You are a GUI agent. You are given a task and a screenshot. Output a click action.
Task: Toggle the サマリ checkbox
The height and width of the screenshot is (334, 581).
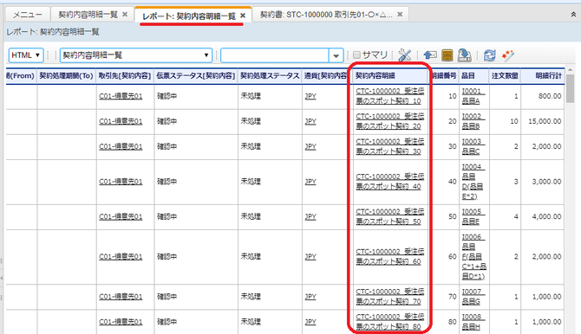356,55
